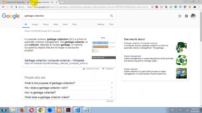
Task: Open Chrome menu with three dots
Action: (x=199, y=7)
